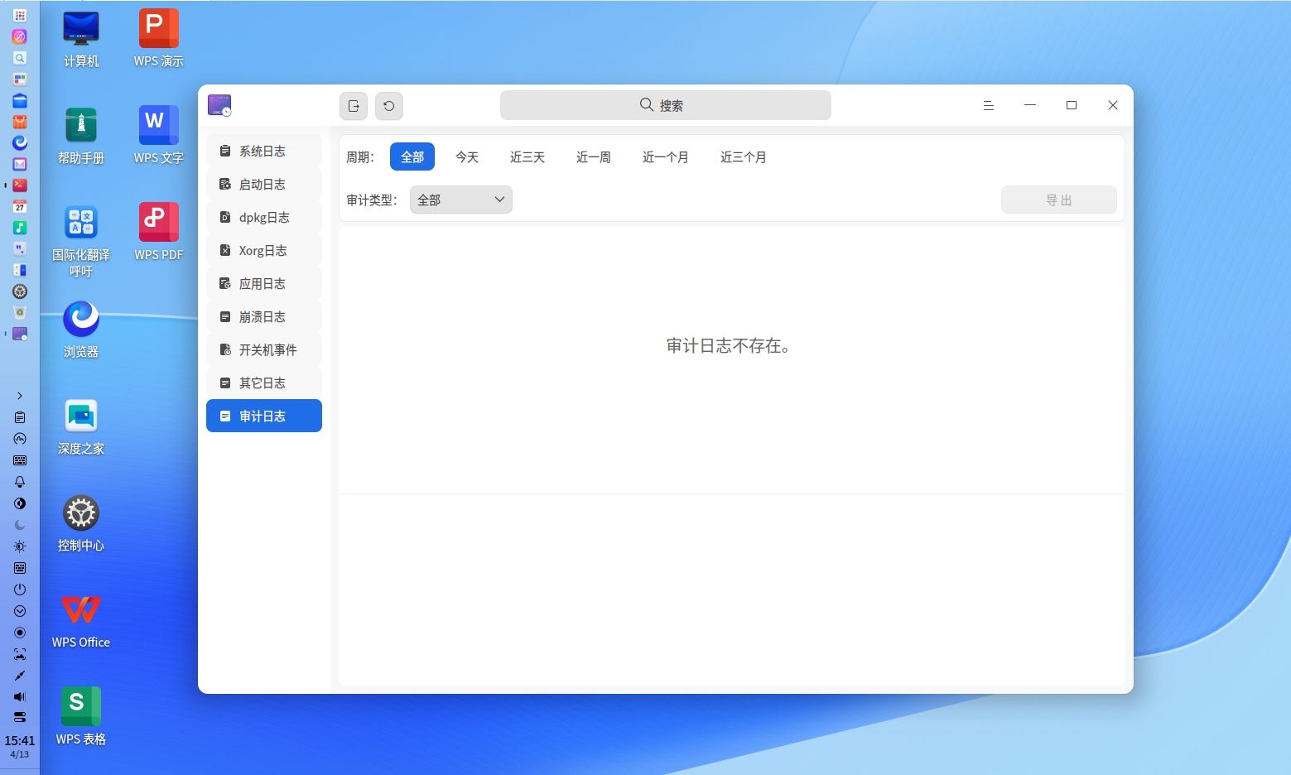
Task: Open 启动日志 in the sidebar
Action: pos(264,184)
